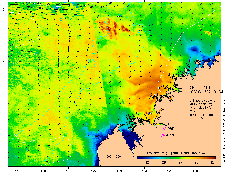
Task: Click longitude axis label 122
Action: click(94, 171)
